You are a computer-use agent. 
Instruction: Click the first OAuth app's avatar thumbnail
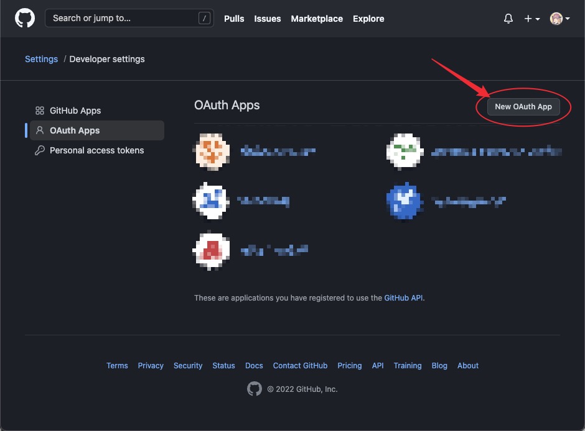(x=211, y=150)
